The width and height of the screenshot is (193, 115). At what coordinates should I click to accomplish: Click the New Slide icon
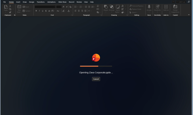point(19,7)
